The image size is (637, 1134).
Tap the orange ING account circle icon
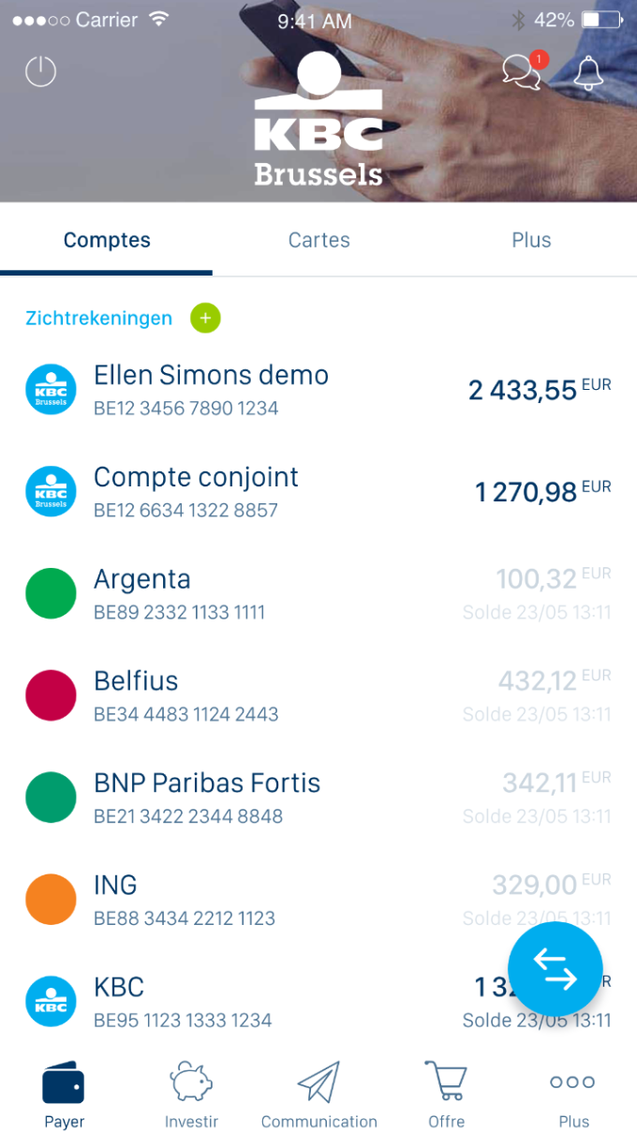tap(50, 899)
